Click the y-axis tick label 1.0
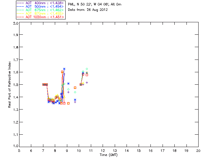The height and width of the screenshot is (163, 204). coord(16,146)
